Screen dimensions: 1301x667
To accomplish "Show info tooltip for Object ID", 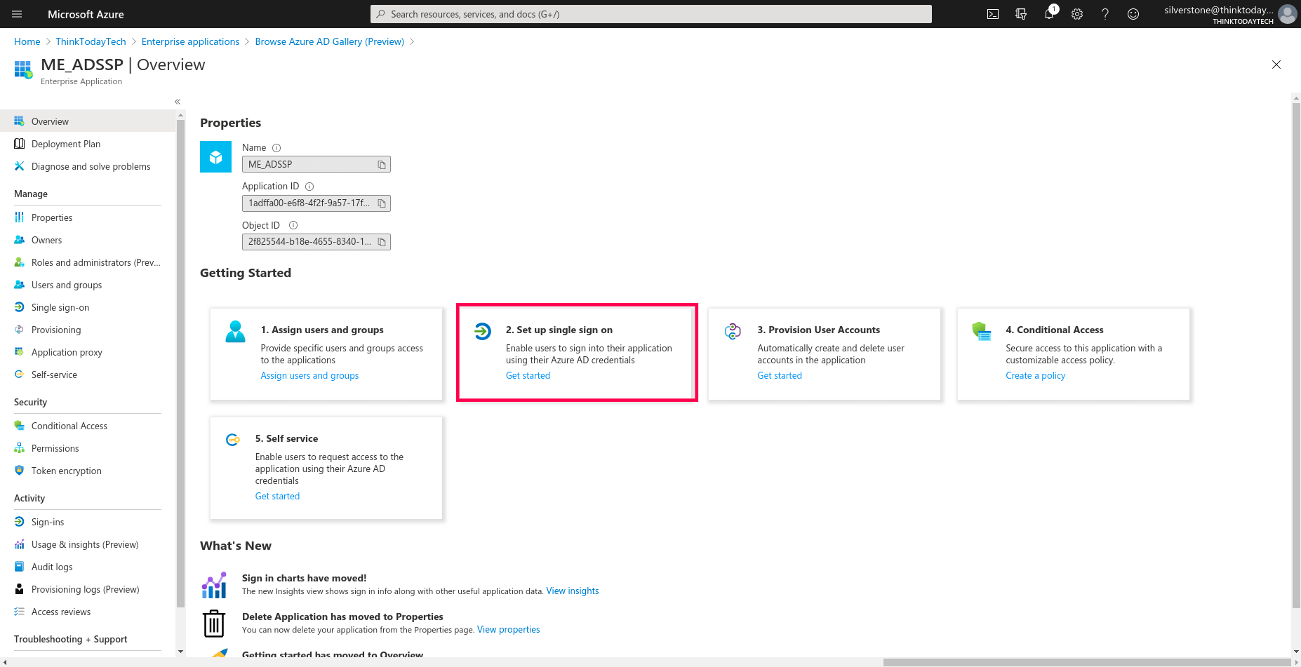I will (293, 225).
